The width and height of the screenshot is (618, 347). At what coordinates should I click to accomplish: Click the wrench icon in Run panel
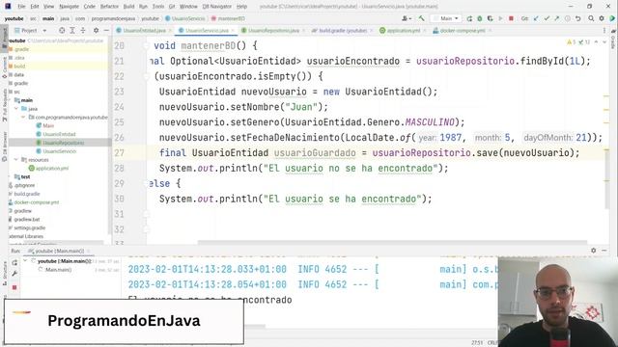(14, 274)
